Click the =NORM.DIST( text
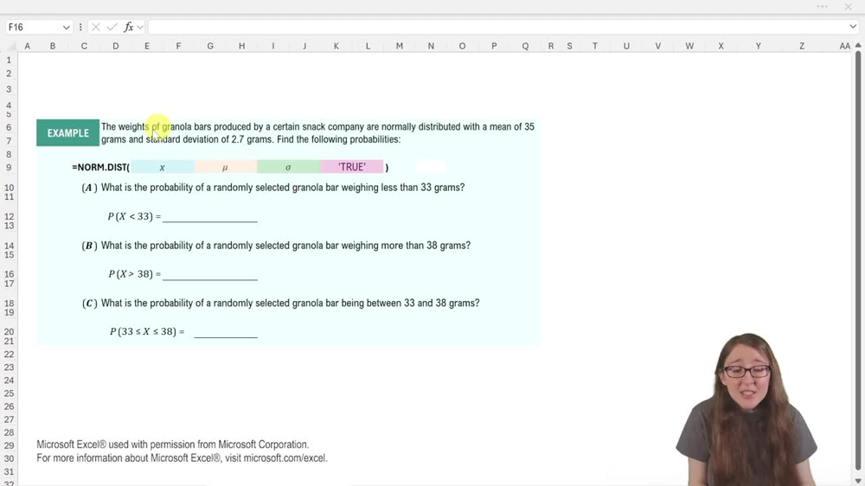The width and height of the screenshot is (865, 486). 100,167
